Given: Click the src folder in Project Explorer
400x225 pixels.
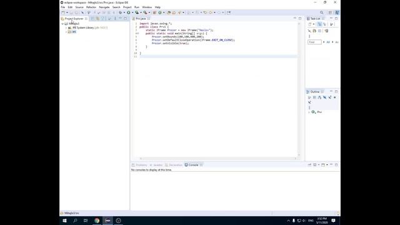Looking at the screenshot, I should pyautogui.click(x=72, y=32).
